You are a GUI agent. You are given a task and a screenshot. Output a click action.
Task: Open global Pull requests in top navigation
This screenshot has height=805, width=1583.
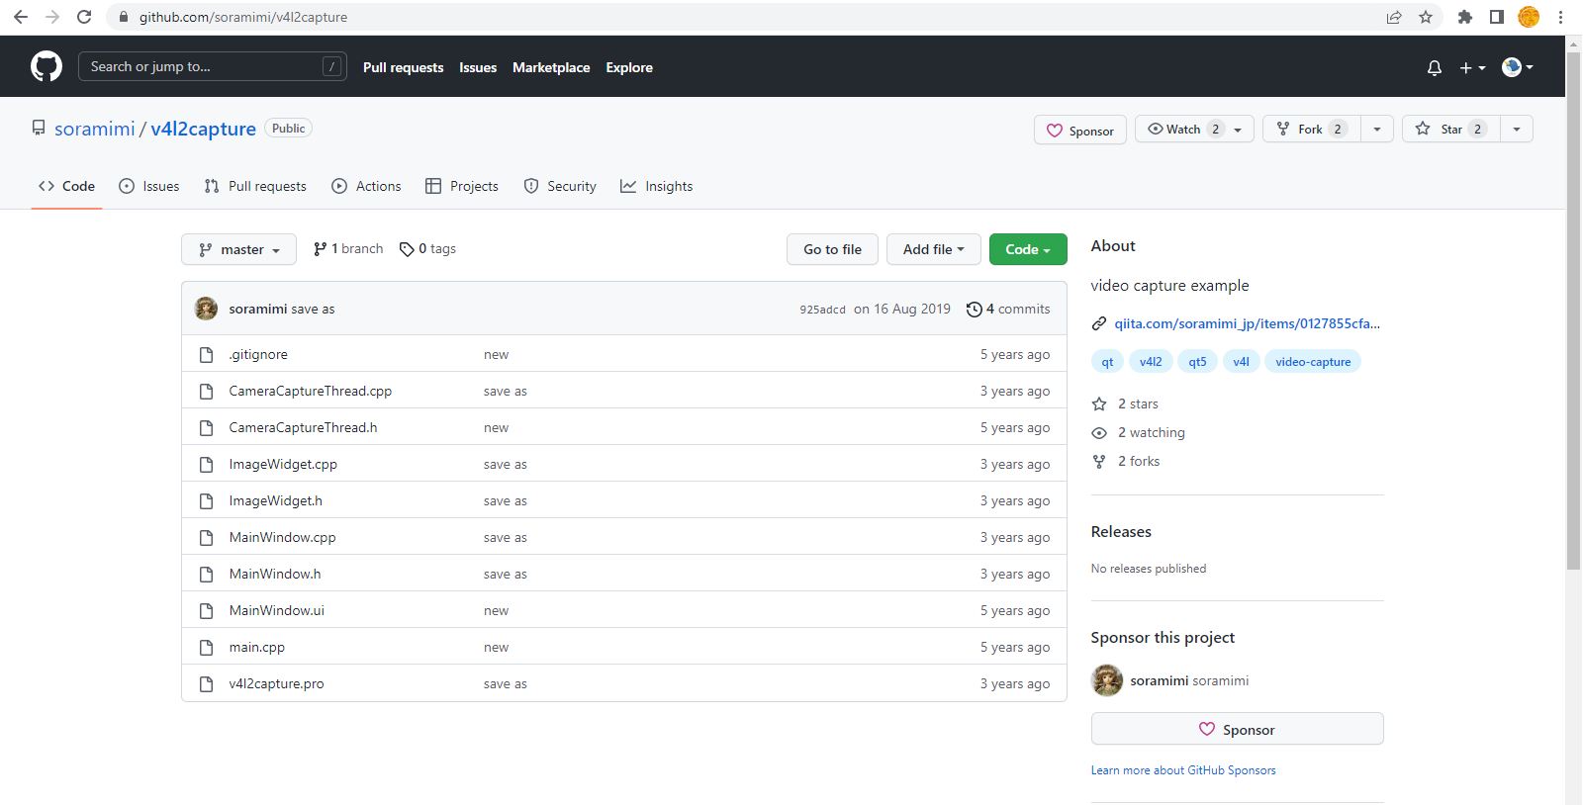403,67
